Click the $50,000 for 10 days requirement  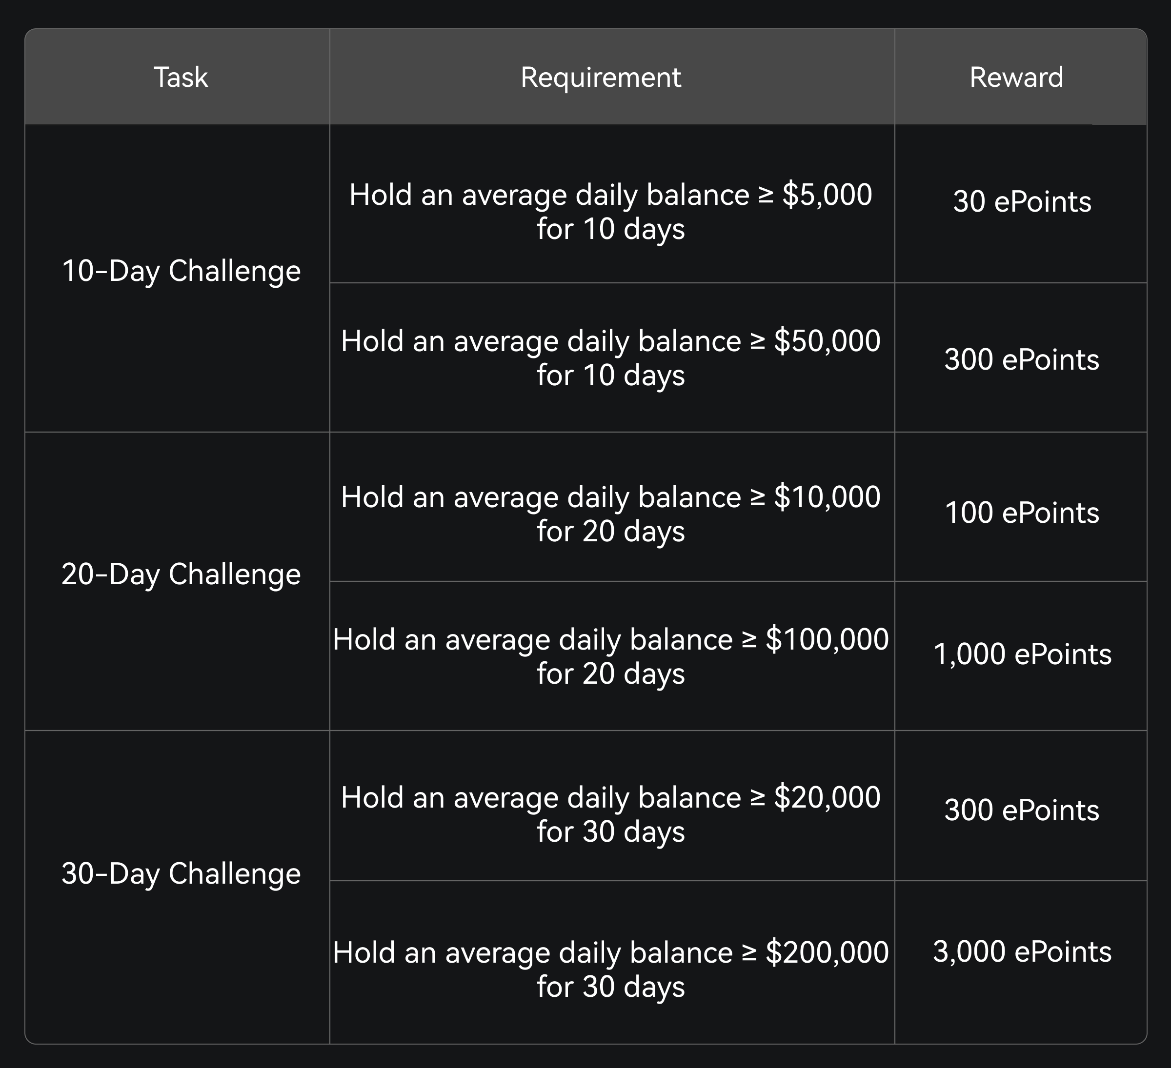(610, 357)
